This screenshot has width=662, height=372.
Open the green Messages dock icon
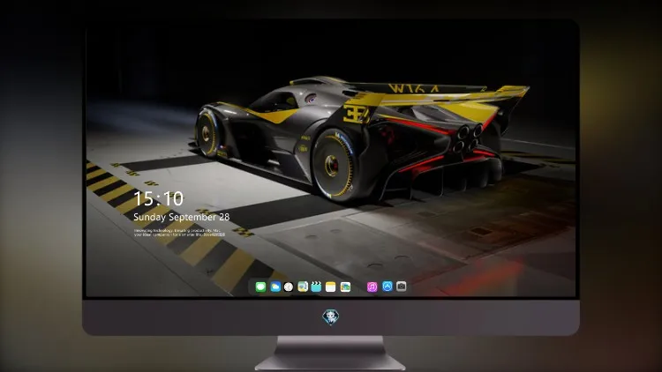pyautogui.click(x=260, y=286)
